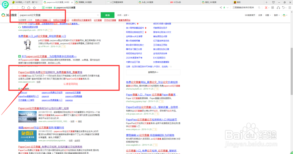Click scrollbar up arrow
The image size is (293, 154).
292,12
